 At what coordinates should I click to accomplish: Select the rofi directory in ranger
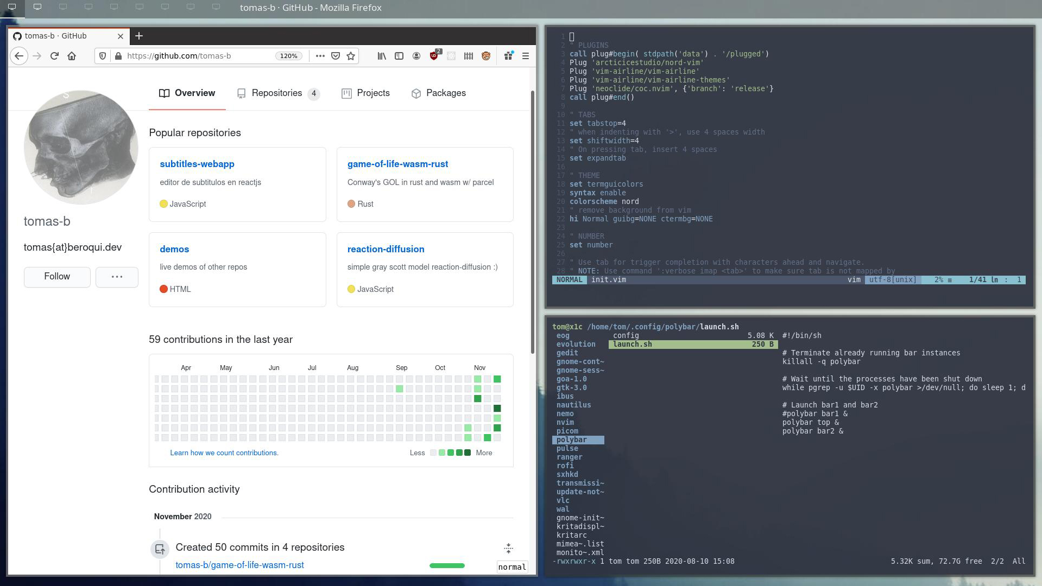coord(565,466)
